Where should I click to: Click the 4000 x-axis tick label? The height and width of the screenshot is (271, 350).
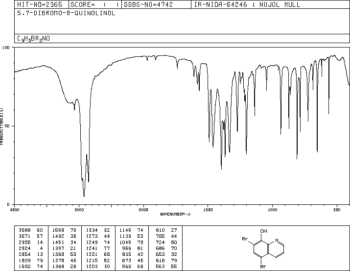(x=15, y=210)
